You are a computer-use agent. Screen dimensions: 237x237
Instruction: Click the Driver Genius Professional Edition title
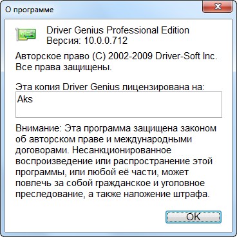point(118,30)
